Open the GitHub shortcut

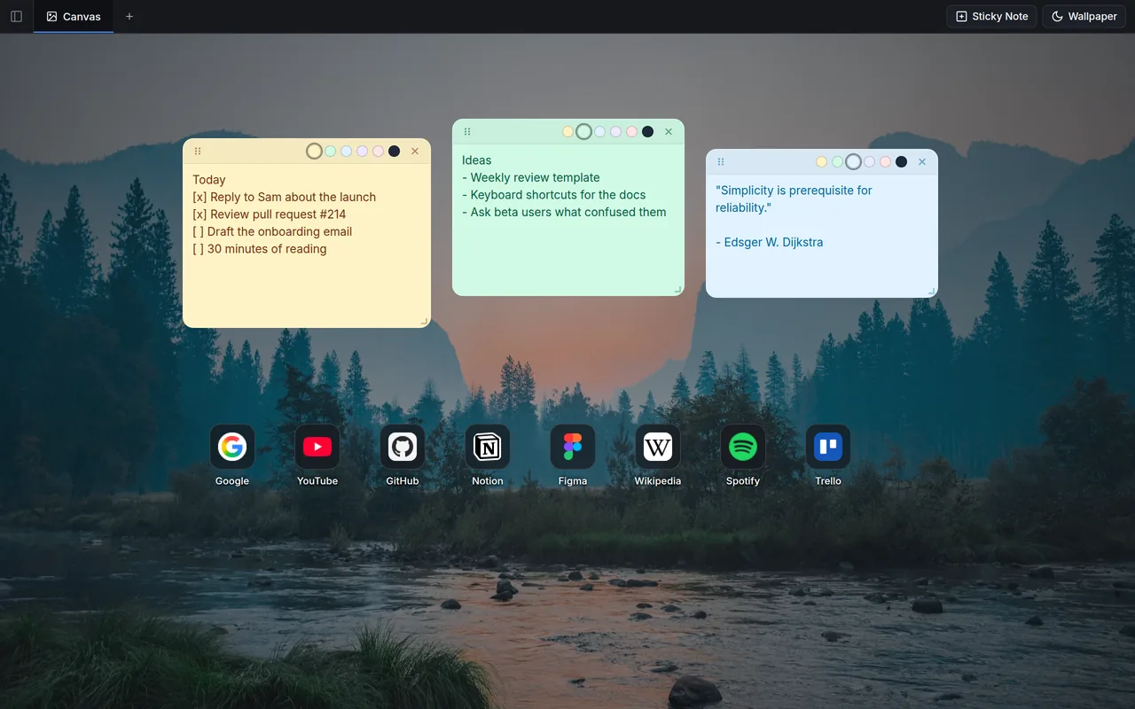coord(403,456)
